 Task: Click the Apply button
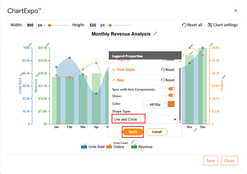pyautogui.click(x=133, y=132)
